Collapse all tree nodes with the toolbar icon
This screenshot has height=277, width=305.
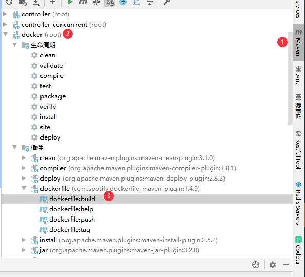coord(150,2)
